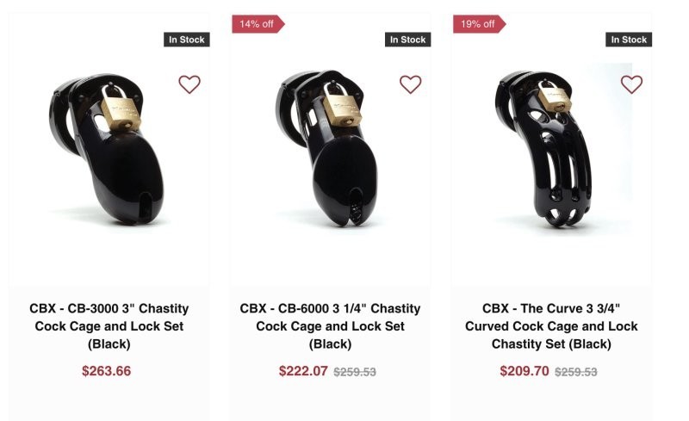Click In Stock badge on CB-6000 card

407,40
